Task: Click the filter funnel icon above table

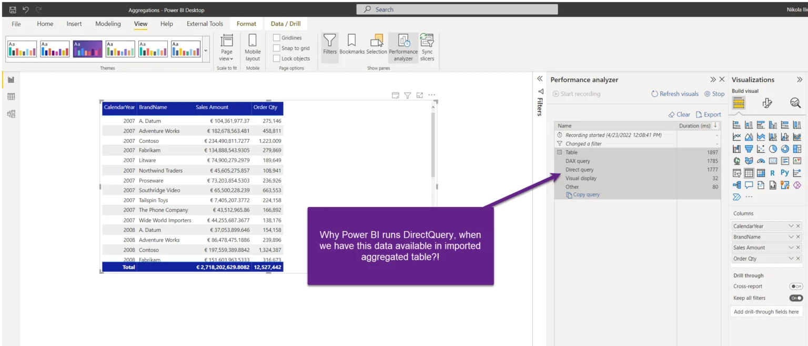Action: tap(408, 95)
